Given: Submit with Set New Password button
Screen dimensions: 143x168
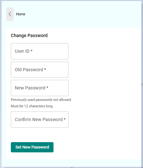Looking at the screenshot, I should (32, 147).
